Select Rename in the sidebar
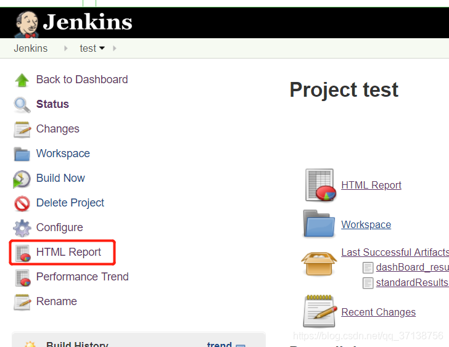Viewport: 449px width, 347px height. [56, 301]
